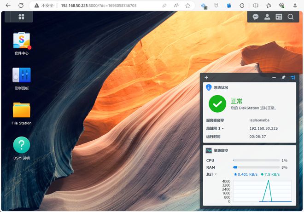Open the Resource Monitor (资源监控) widget header
The height and width of the screenshot is (212, 304).
221,150
